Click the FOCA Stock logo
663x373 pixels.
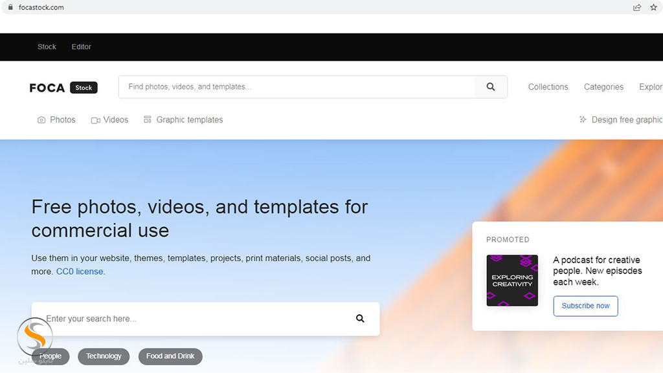[63, 88]
